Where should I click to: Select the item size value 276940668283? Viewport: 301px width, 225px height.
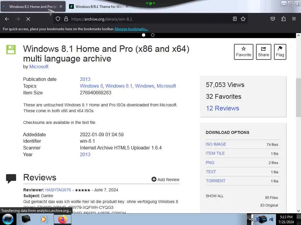tap(96, 93)
